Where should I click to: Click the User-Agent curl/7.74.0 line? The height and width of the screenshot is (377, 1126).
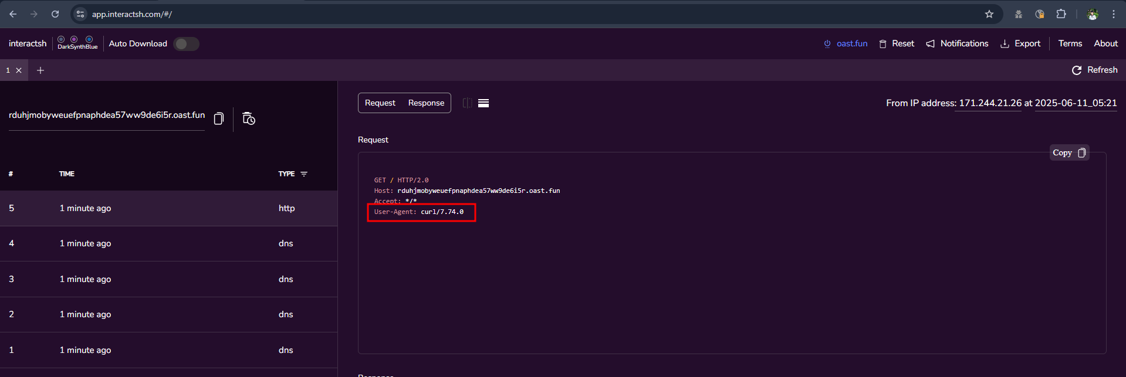pos(419,212)
